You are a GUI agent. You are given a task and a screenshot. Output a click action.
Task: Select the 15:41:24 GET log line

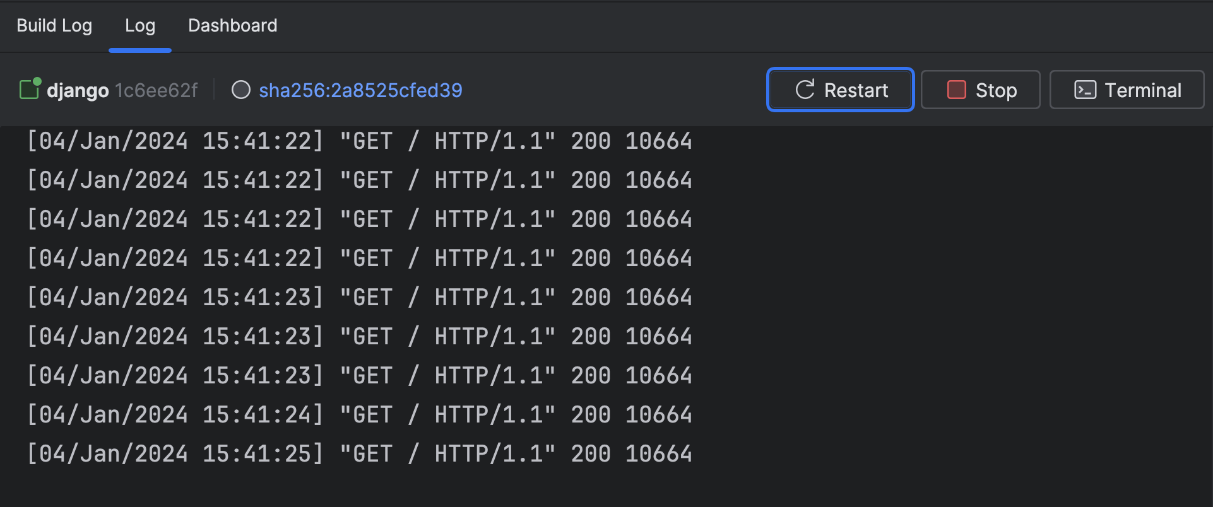click(359, 414)
